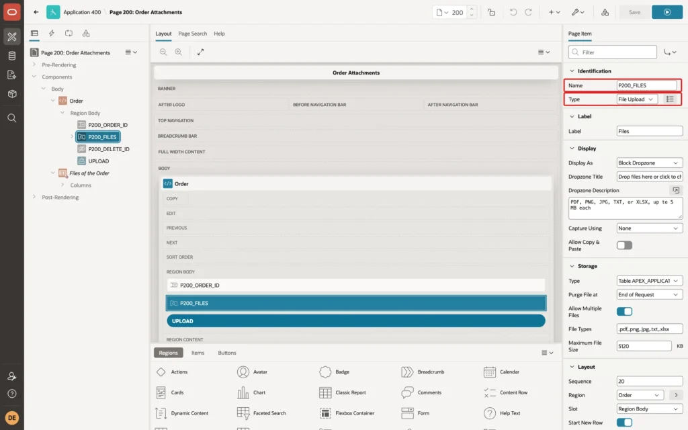Redo the last change
Viewport: 688px width, 430px height.
[x=528, y=12]
